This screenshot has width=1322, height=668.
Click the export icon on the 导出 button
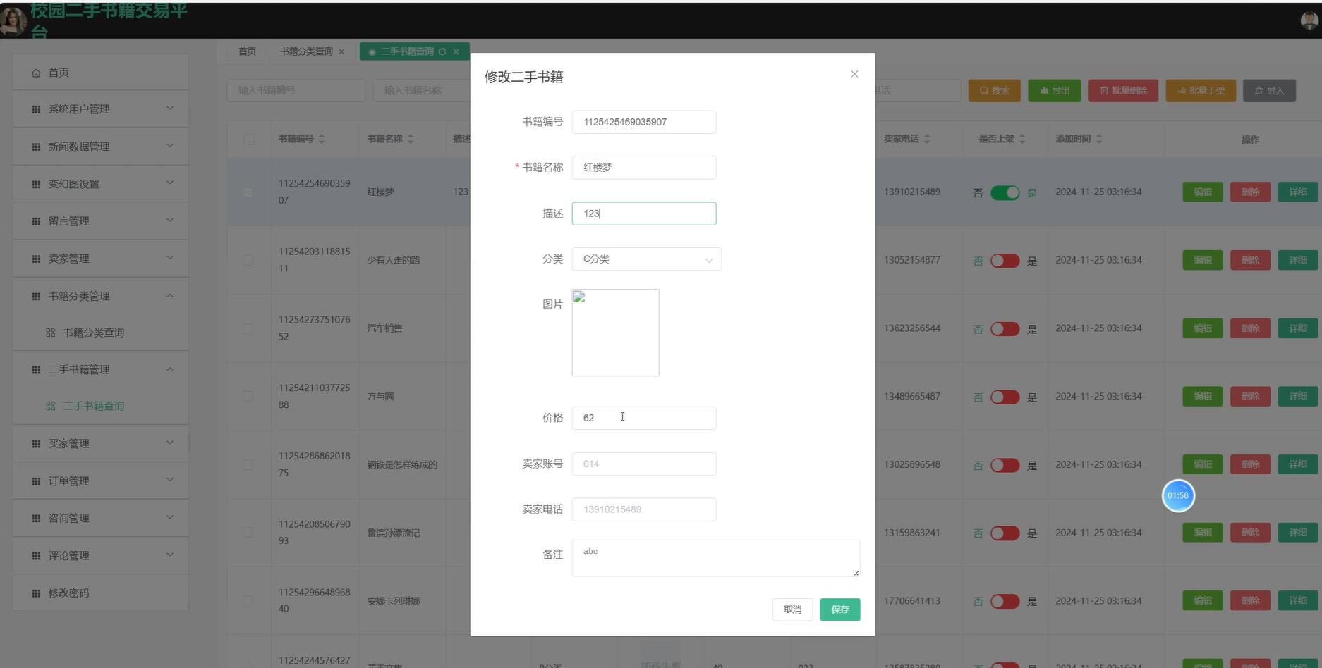(1044, 90)
